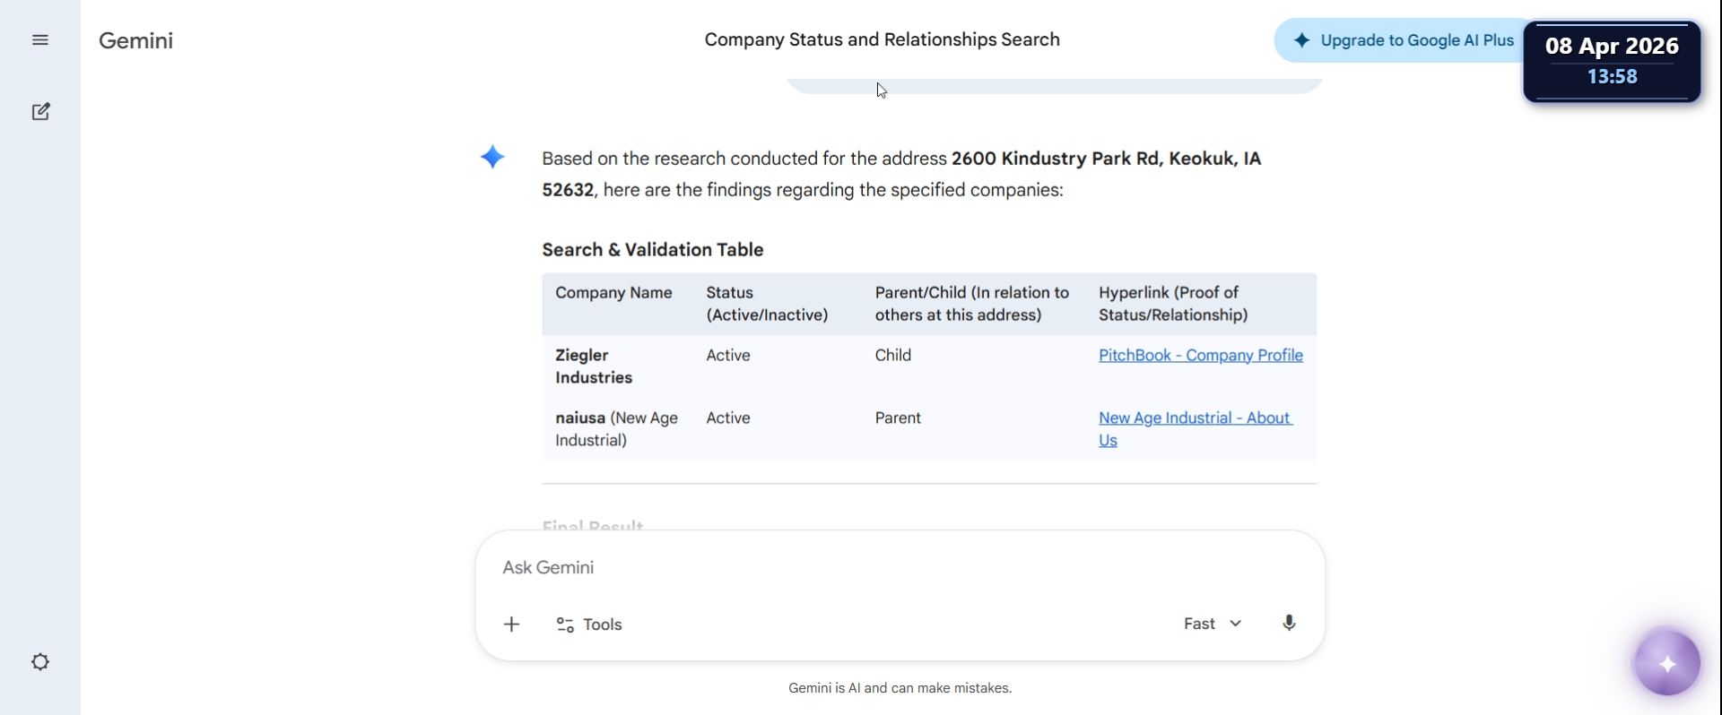
Task: Click the Company Name column header
Action: 613,293
